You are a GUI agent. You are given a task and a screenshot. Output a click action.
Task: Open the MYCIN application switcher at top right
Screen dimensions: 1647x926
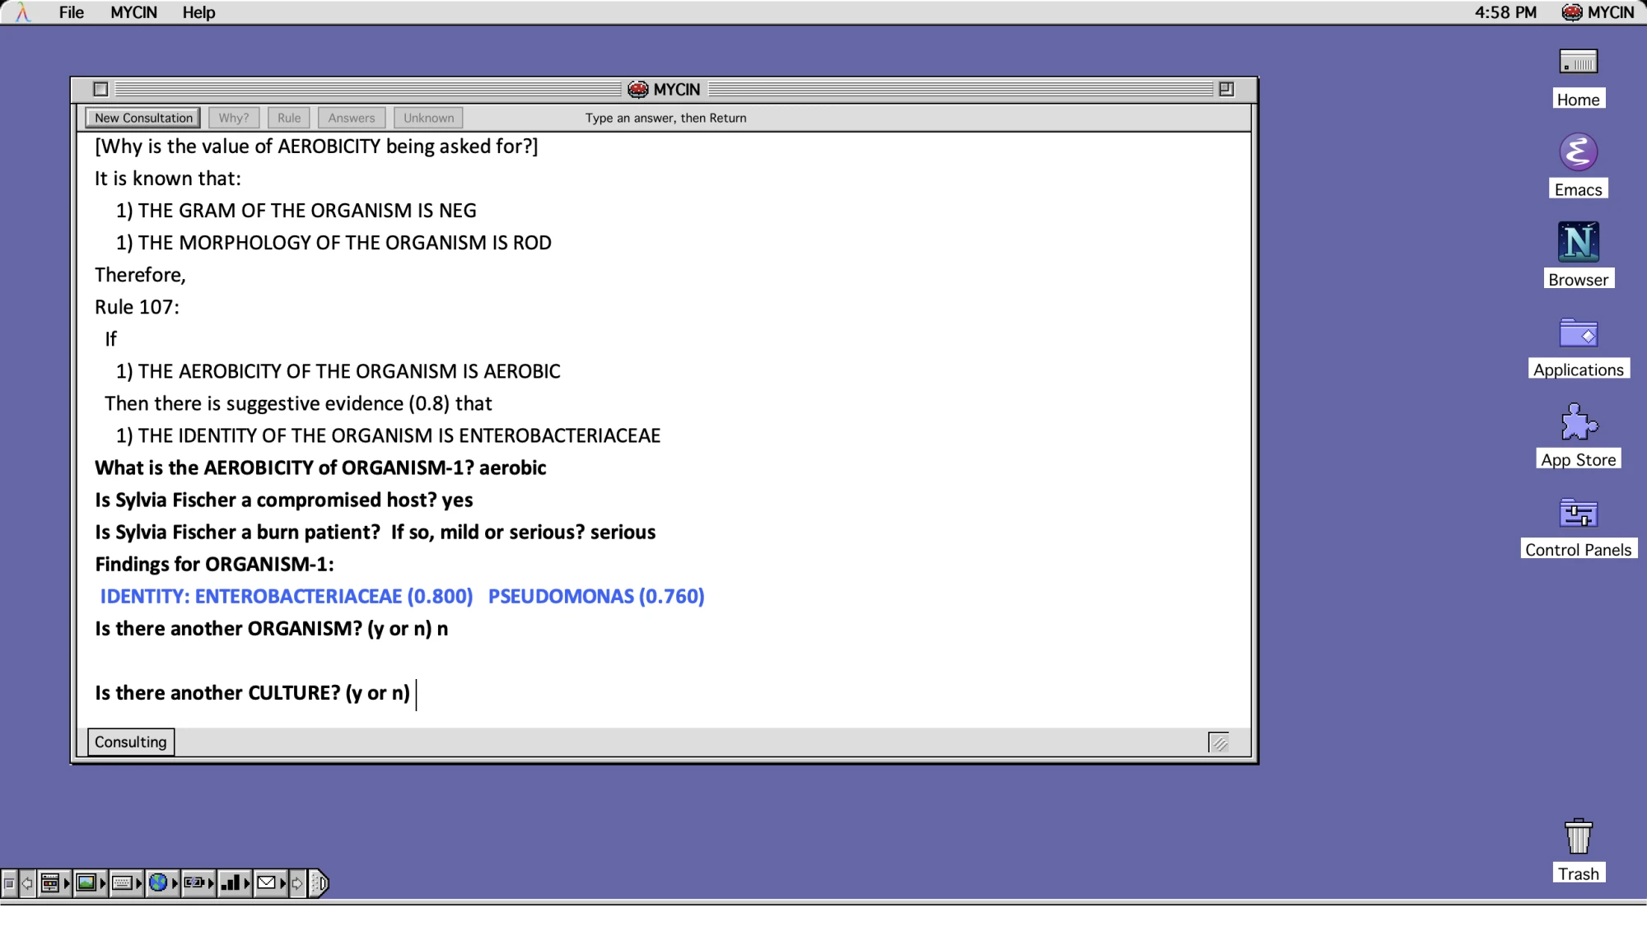[x=1598, y=12]
